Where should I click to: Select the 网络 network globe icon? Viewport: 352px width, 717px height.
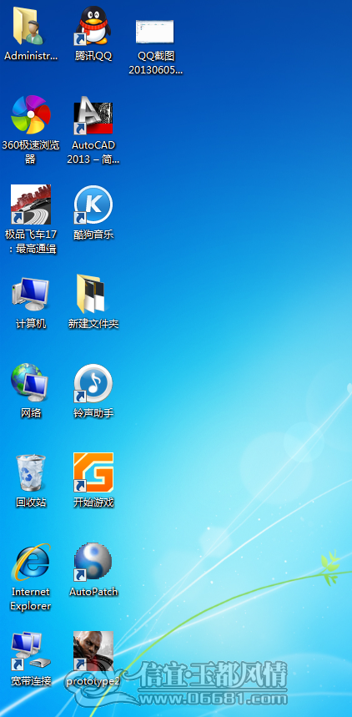30,381
